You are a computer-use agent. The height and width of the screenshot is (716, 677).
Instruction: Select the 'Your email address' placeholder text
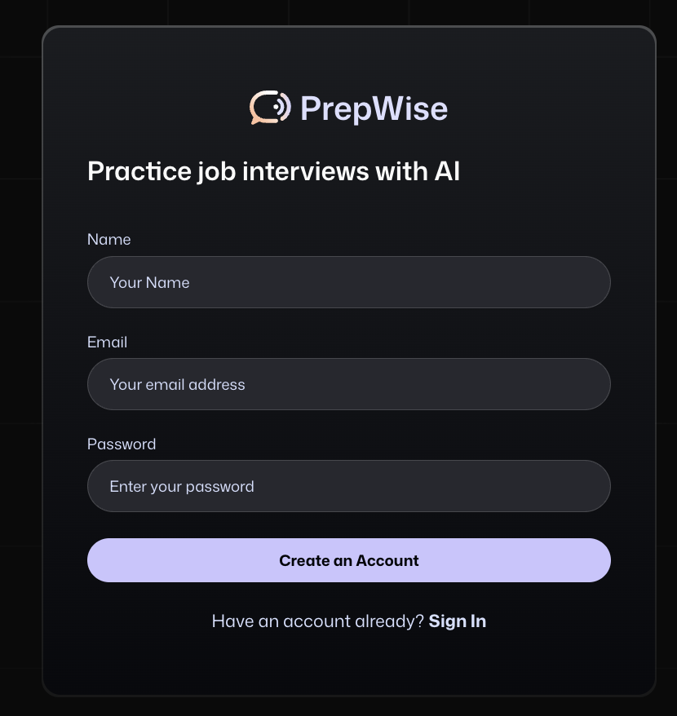pyautogui.click(x=177, y=384)
